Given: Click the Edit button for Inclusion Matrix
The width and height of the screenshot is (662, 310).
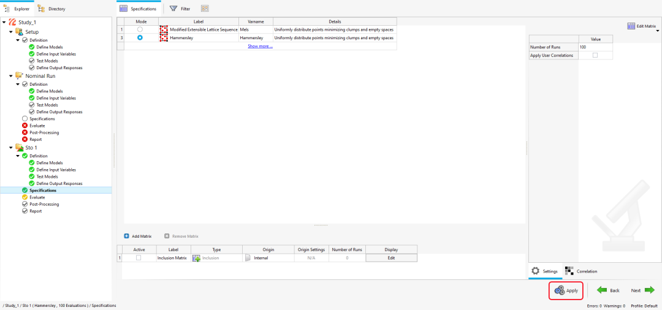Looking at the screenshot, I should pos(391,258).
